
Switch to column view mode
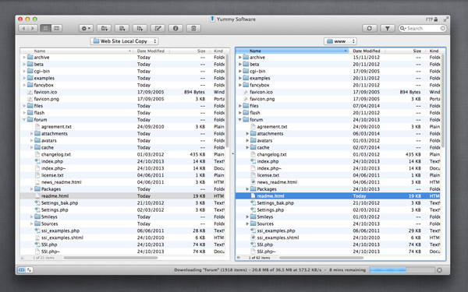point(56,28)
